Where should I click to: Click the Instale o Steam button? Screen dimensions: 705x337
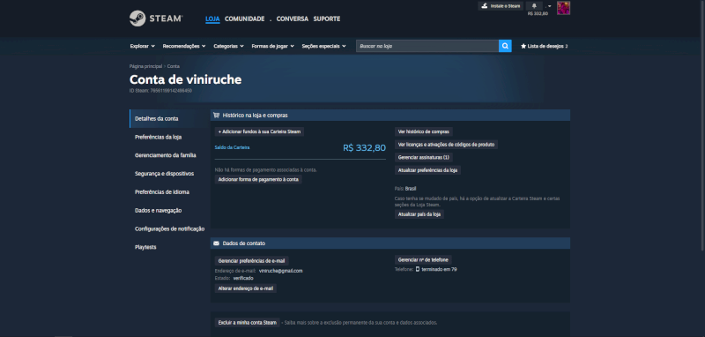click(x=501, y=6)
